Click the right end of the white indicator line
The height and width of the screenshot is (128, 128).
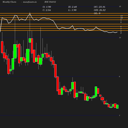pos(117,32)
